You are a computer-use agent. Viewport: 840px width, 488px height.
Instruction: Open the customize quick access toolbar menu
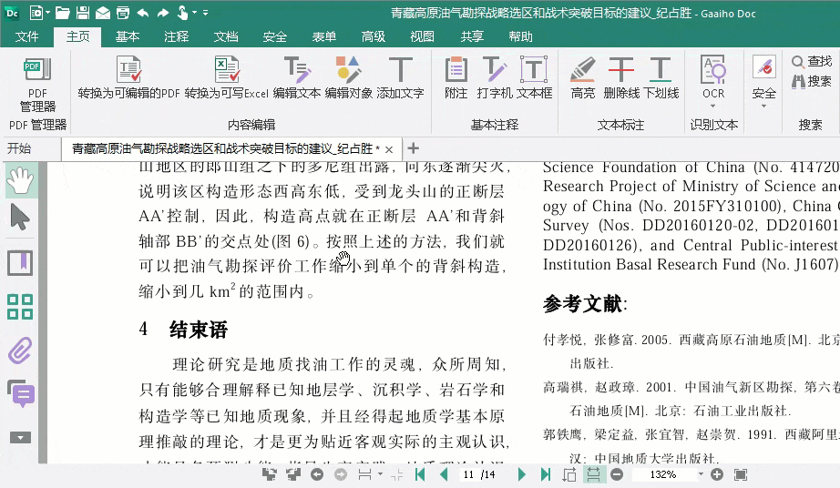point(205,13)
